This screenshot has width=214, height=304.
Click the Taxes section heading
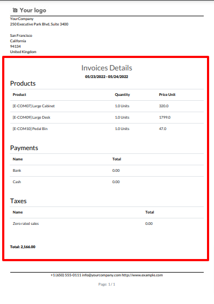[x=18, y=201]
